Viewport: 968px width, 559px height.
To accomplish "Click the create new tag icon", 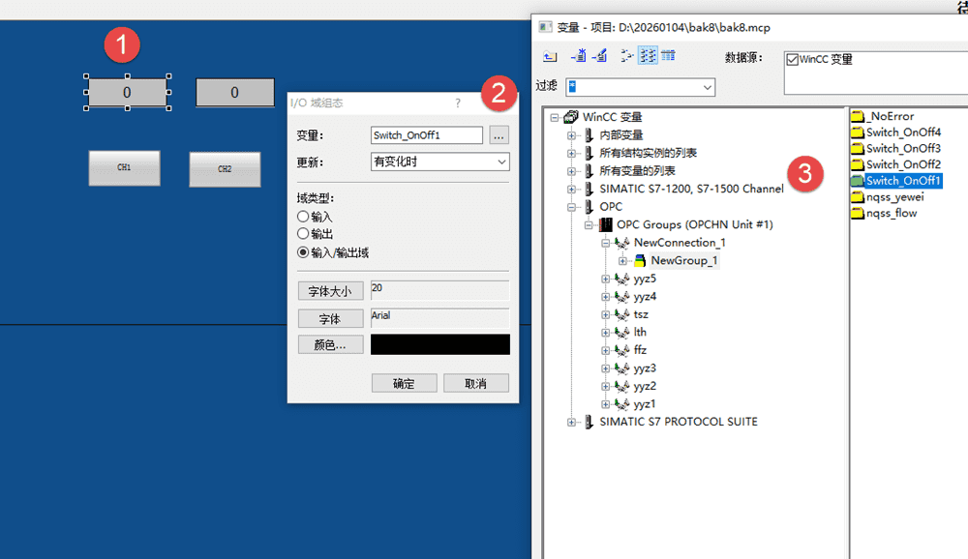I will (578, 56).
